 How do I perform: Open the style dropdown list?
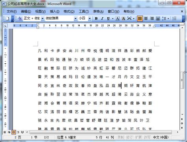click(43, 18)
